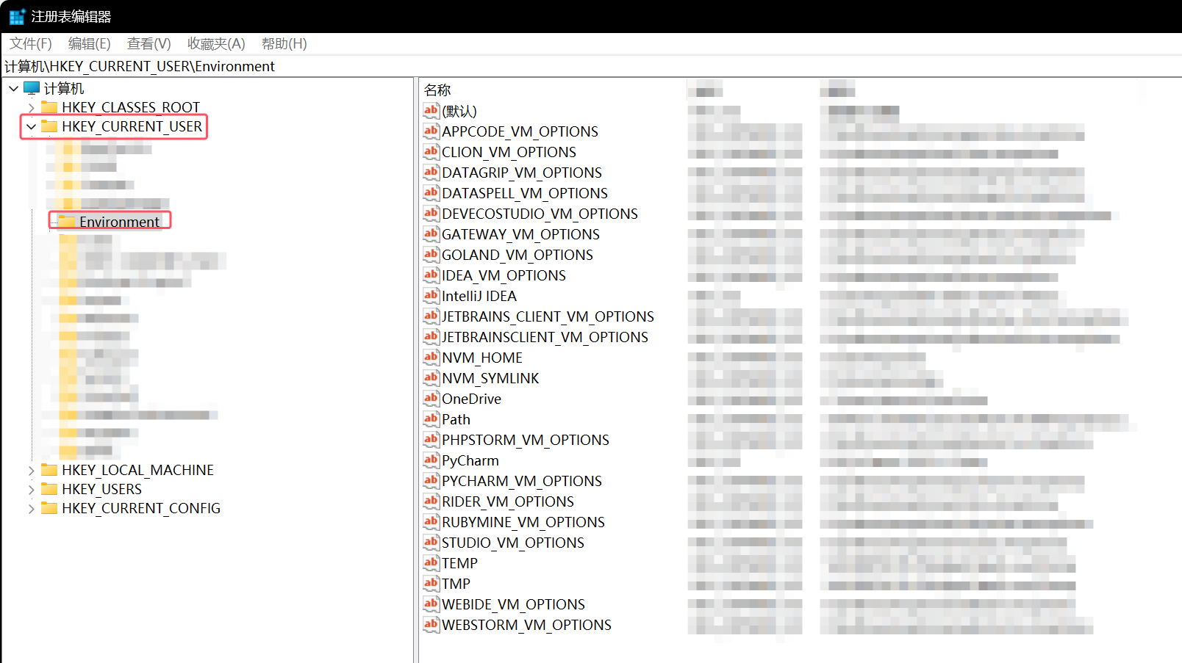Select the GOLAND_VM_OPTIONS value name
This screenshot has width=1182, height=663.
click(x=517, y=255)
